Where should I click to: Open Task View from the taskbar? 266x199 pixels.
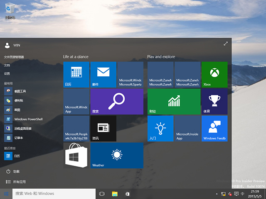102,194
